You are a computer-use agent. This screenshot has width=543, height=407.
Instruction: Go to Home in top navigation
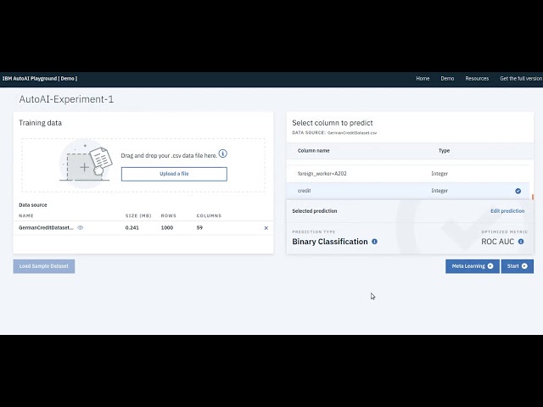[x=423, y=79]
